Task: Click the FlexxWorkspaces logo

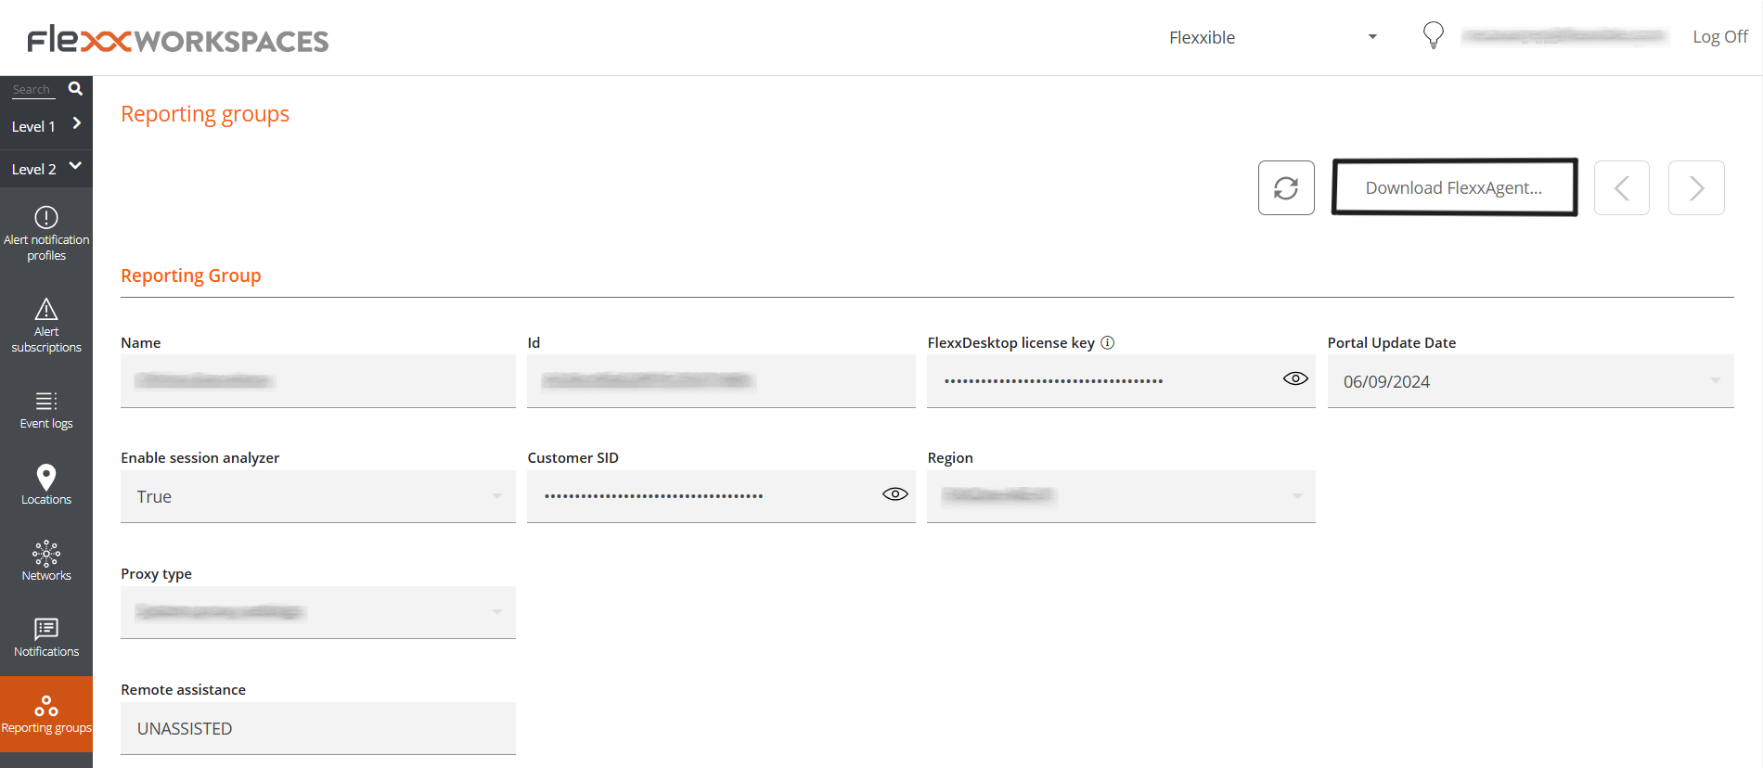Action: (x=178, y=40)
